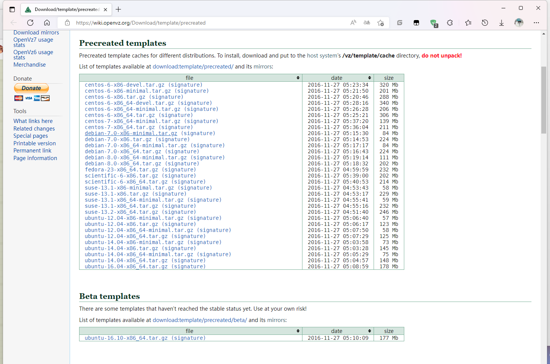Open a new tab with plus button
Image resolution: width=550 pixels, height=364 pixels.
coord(118,9)
